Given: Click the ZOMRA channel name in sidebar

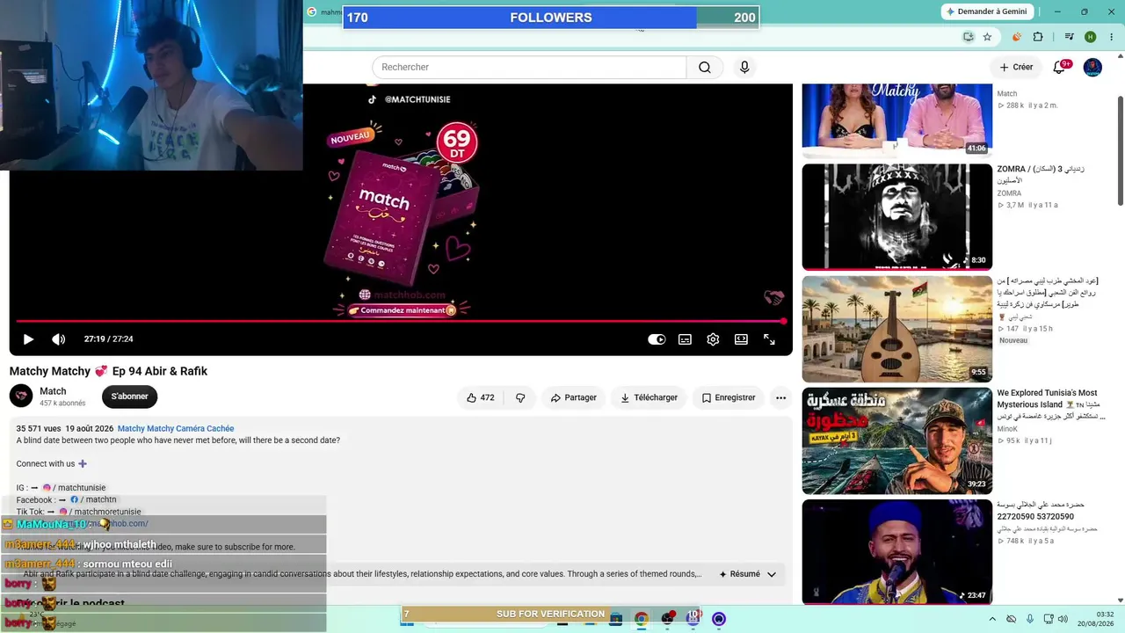Looking at the screenshot, I should point(1009,193).
